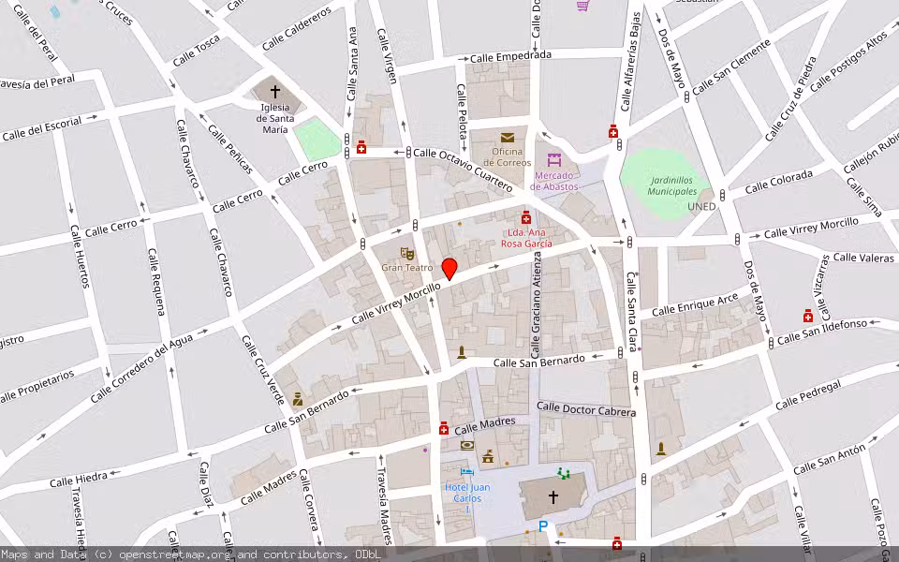
Task: Click the church cross icon near the parking
Action: 553,496
